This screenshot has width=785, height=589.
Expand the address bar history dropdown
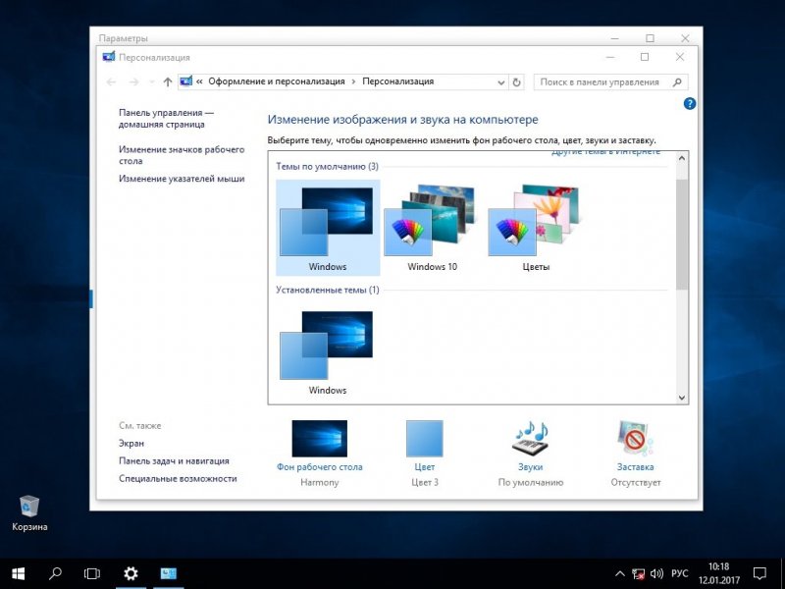500,82
